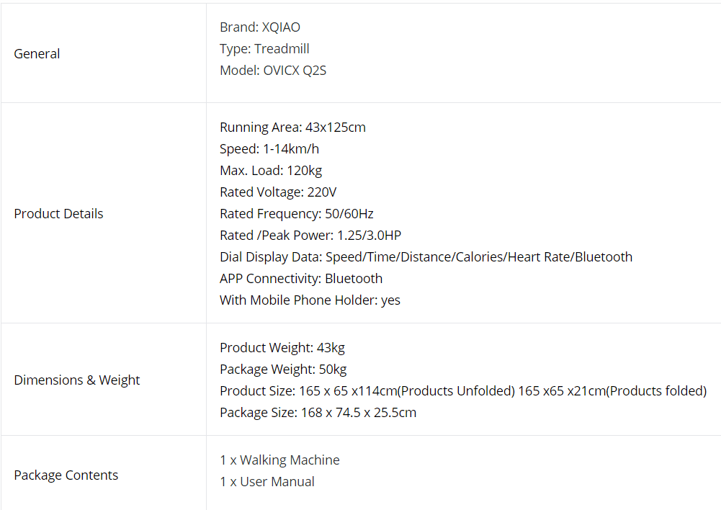Click the Dial Display Data line
The image size is (721, 510).
[x=426, y=257]
